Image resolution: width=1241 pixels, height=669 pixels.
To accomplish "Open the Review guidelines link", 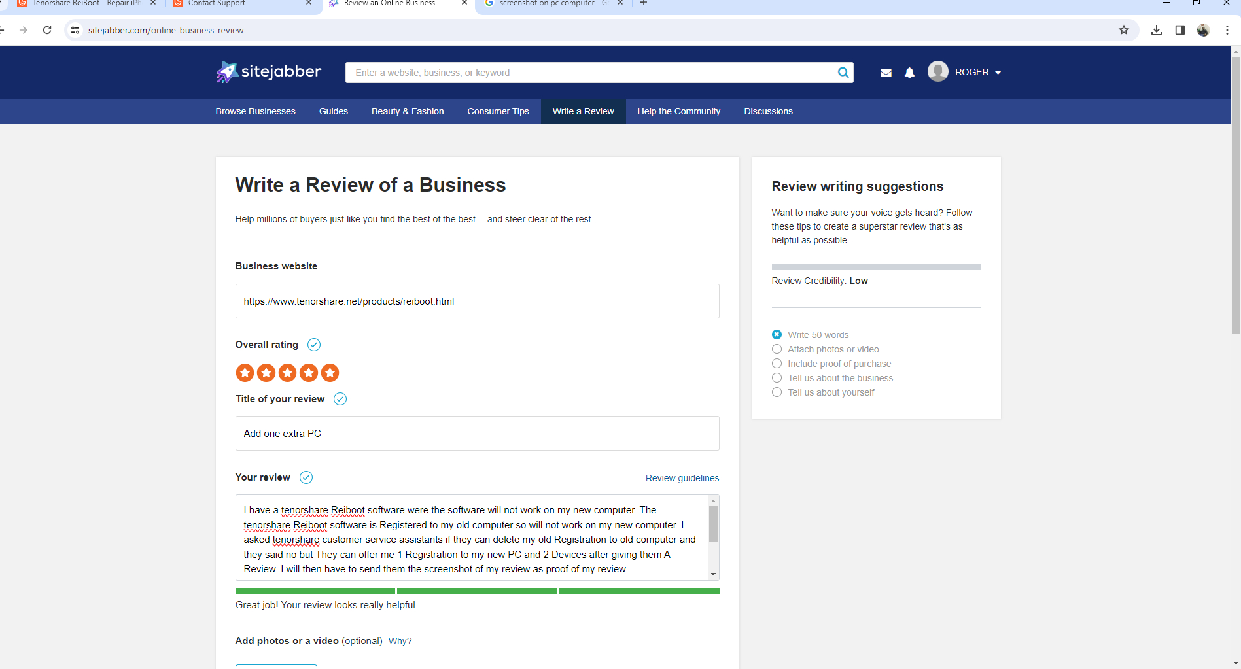I will [x=682, y=478].
